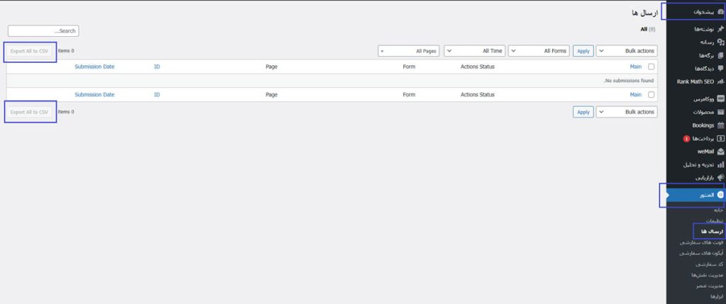Open the All Time filter dropdown
The image size is (726, 304).
(474, 51)
